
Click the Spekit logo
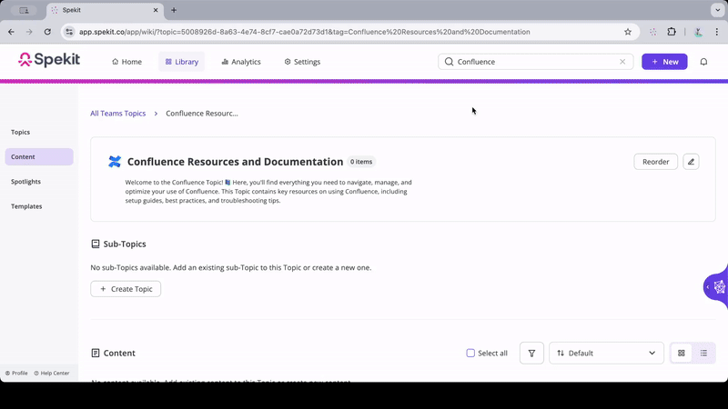click(49, 60)
